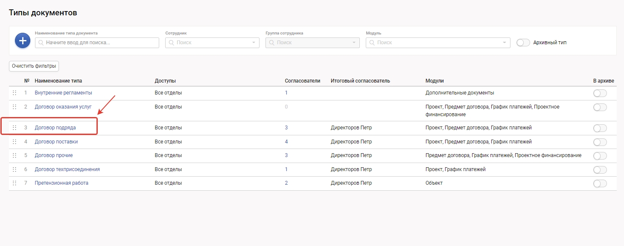Click drag handle icon for Договор техприсоединения row
Image resolution: width=624 pixels, height=246 pixels.
(15, 169)
